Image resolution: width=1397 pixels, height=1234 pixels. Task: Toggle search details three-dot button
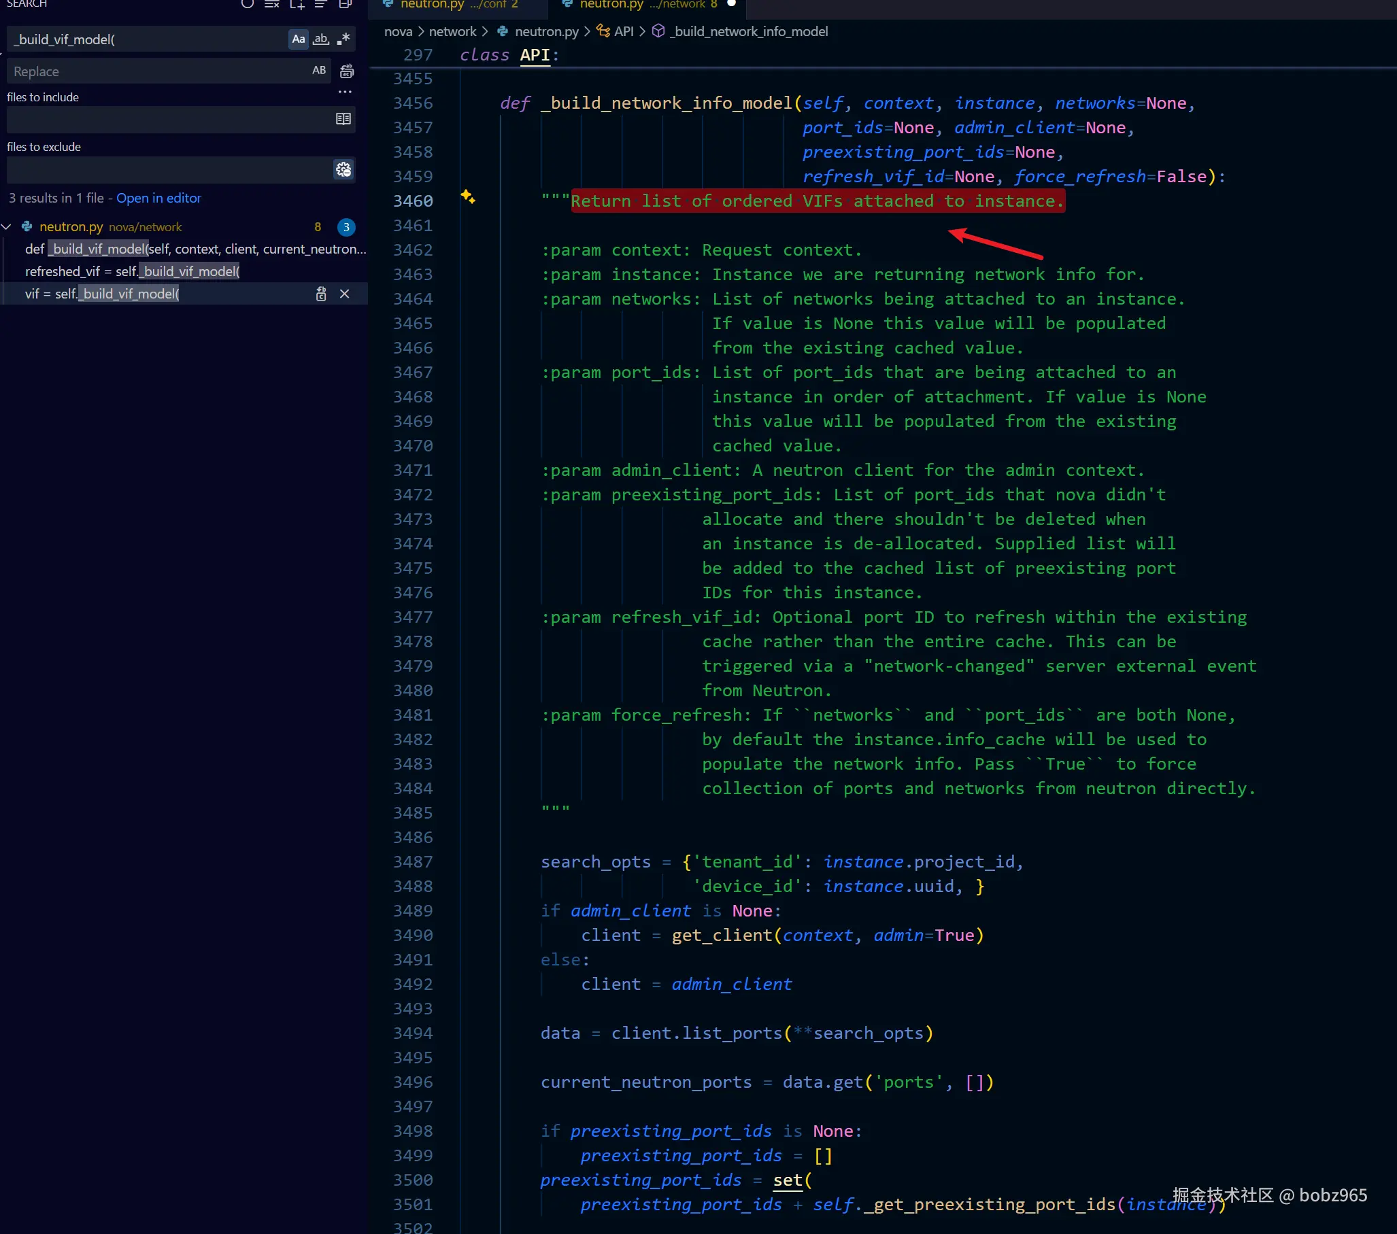345,92
